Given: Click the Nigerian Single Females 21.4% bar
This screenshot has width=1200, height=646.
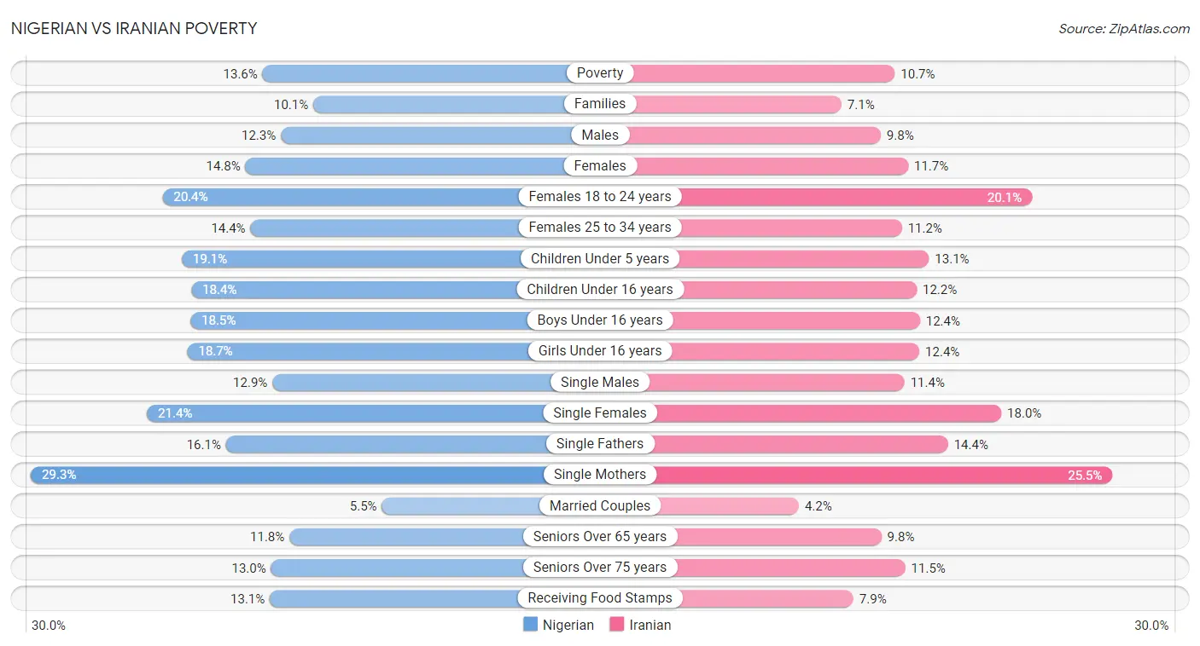Looking at the screenshot, I should [x=373, y=413].
